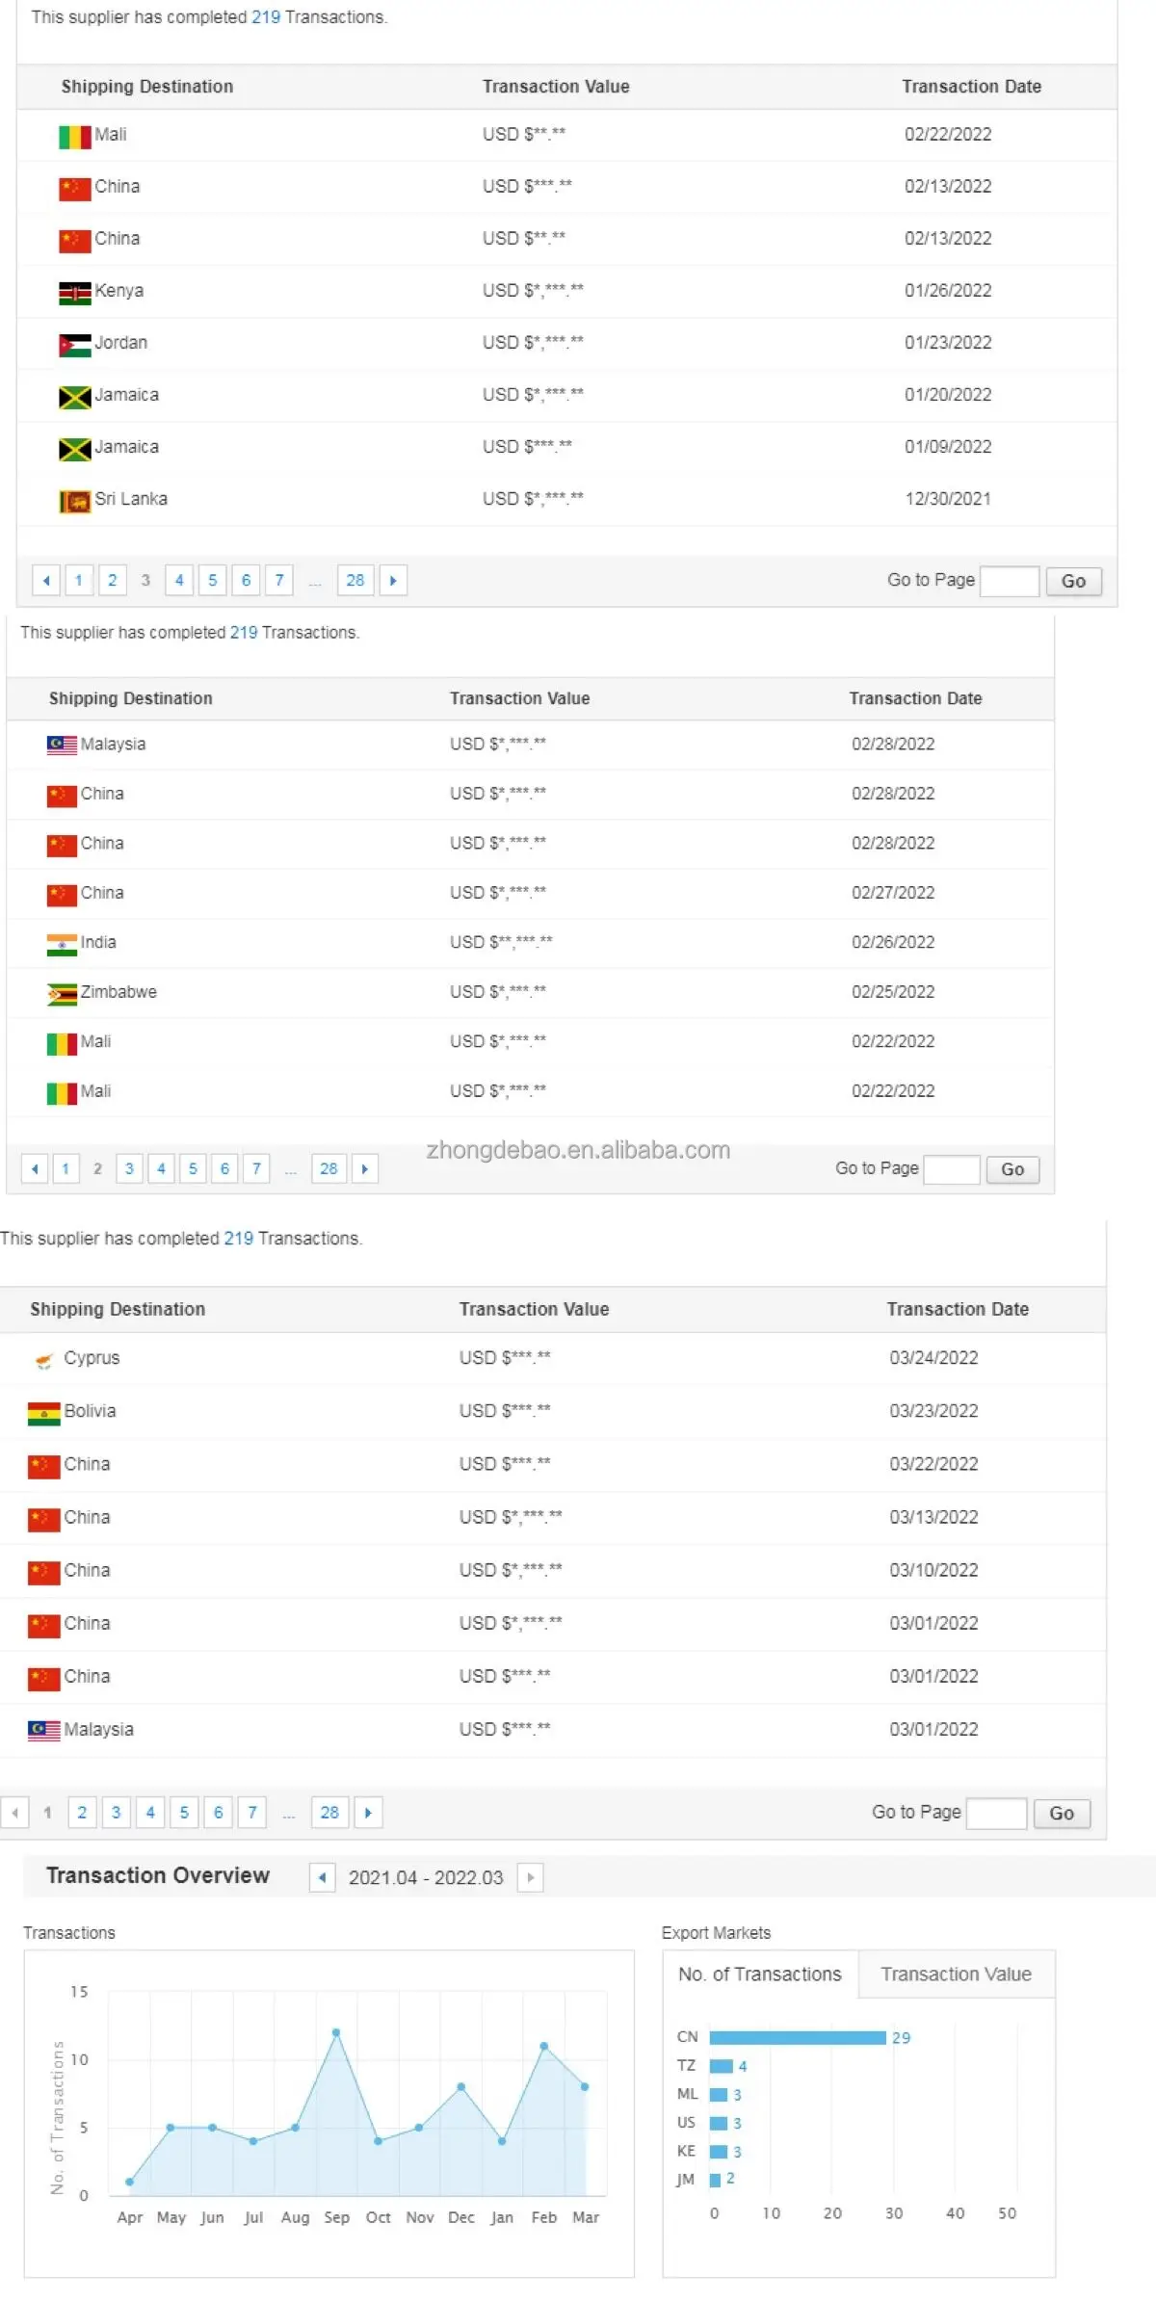Click the Export Markets label

[x=716, y=1933]
